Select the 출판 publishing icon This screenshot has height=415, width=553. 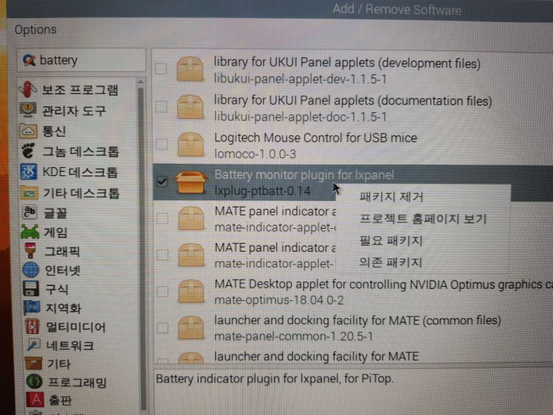coord(35,400)
